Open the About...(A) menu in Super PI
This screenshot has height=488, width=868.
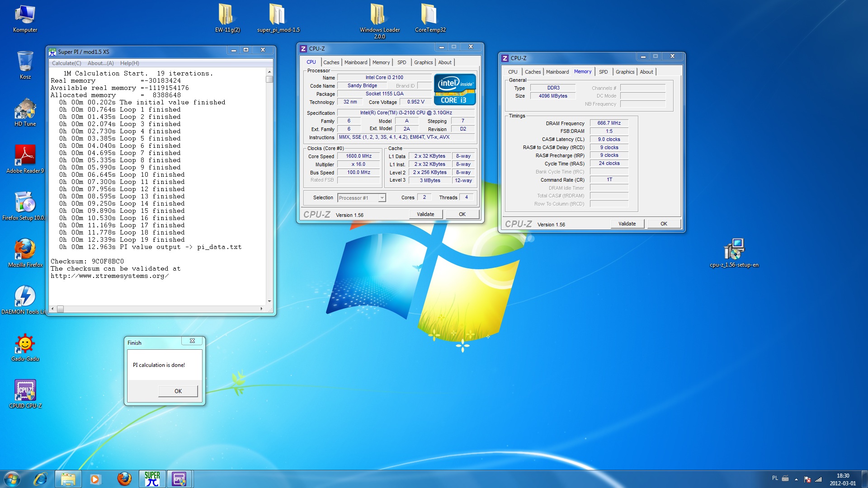click(101, 63)
